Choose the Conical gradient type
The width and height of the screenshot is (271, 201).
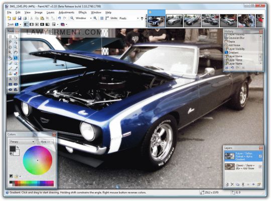click(x=48, y=25)
